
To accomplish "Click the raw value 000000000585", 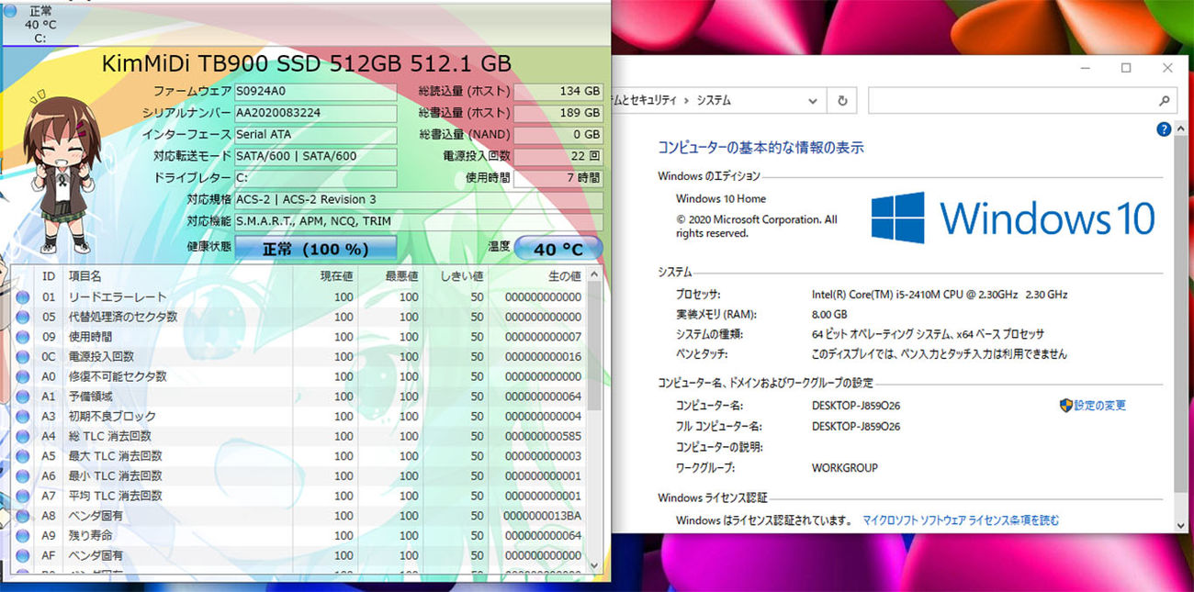I will tap(542, 436).
